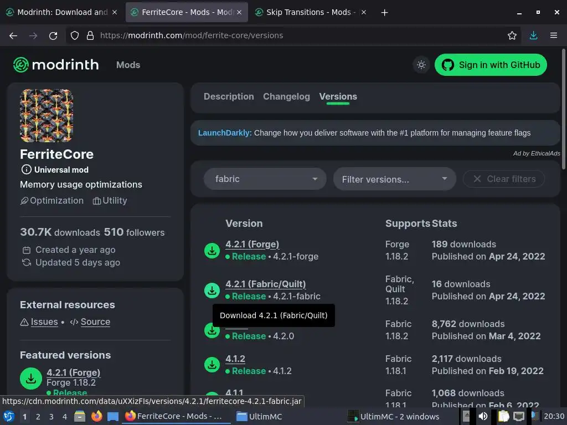Go back to previous page
567x425 pixels.
pos(13,35)
